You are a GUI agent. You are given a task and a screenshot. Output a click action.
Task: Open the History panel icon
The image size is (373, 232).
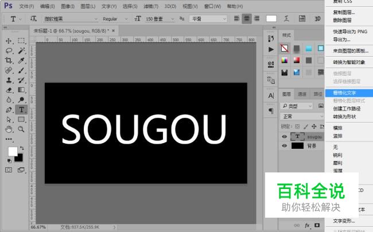271,38
